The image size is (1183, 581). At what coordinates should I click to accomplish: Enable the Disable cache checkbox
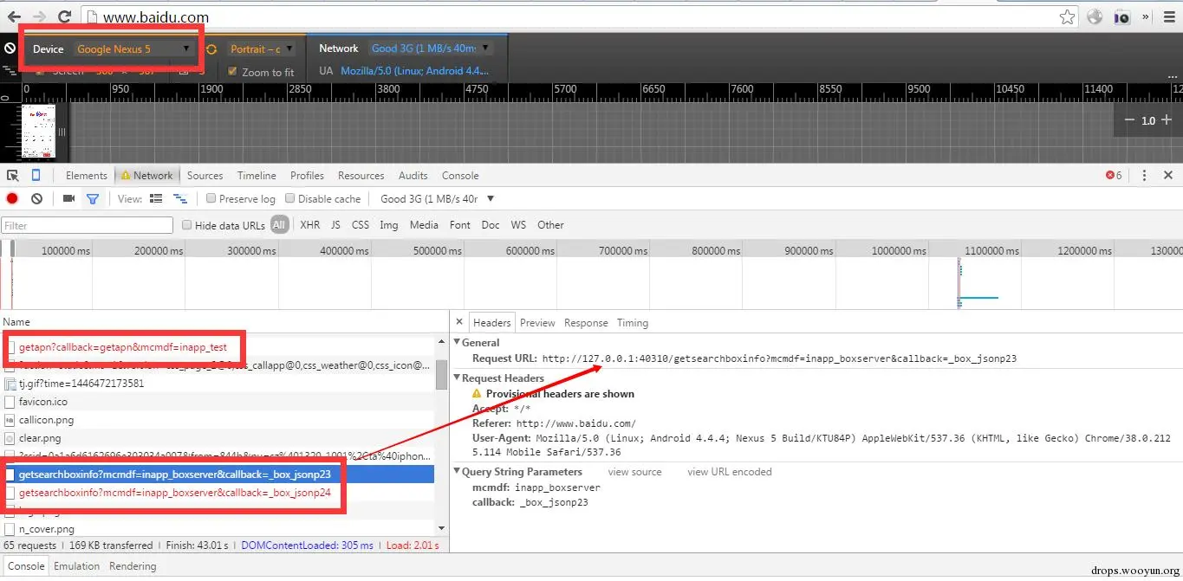tap(290, 198)
